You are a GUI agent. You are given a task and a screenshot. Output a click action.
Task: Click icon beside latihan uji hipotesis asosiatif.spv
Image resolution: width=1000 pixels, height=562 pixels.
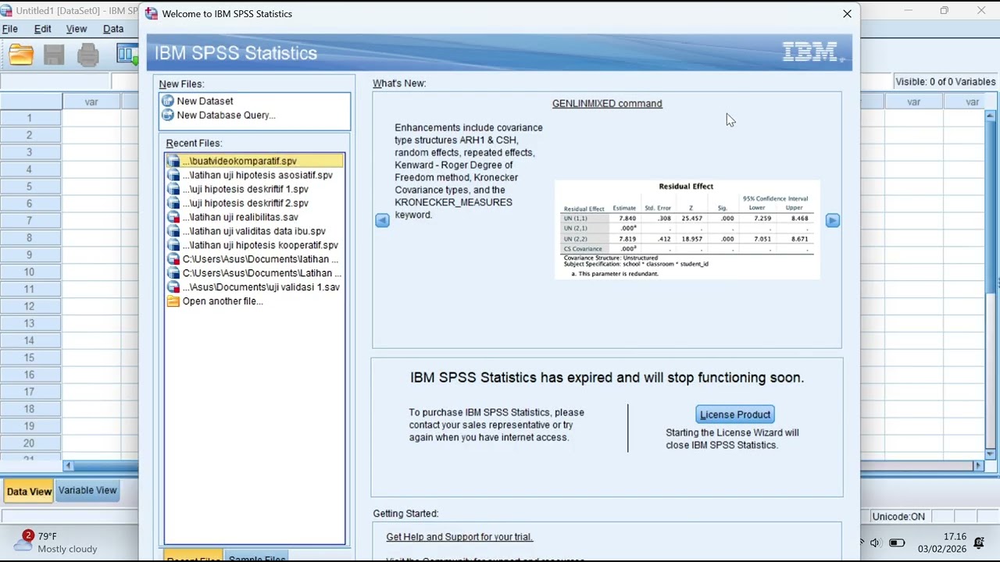(x=173, y=175)
